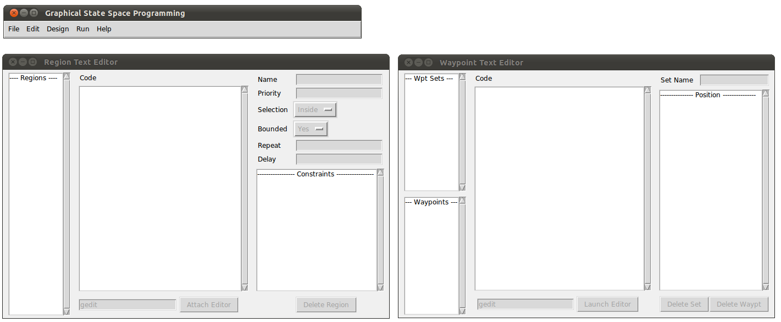
Task: Open the Selection dropdown showing Inside
Action: coord(314,109)
